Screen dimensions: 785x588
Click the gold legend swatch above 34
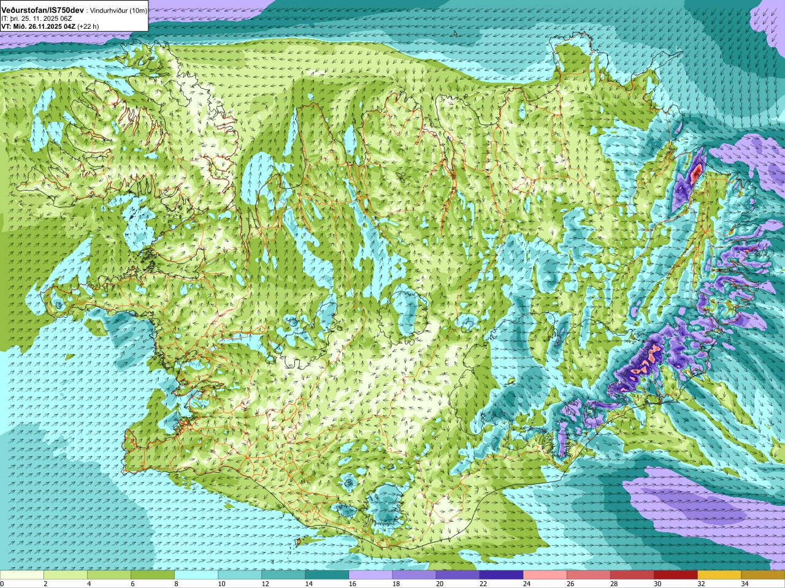762,575
